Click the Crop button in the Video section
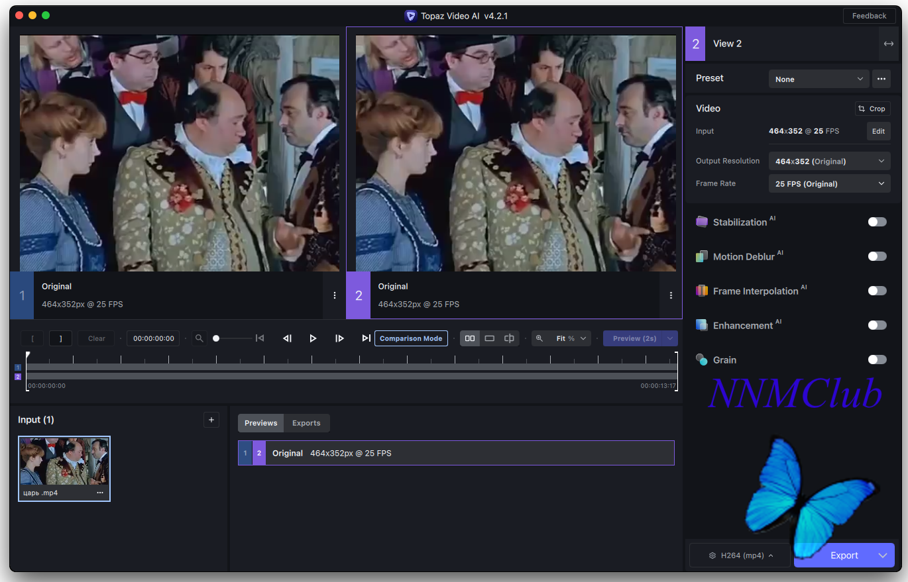 (872, 109)
